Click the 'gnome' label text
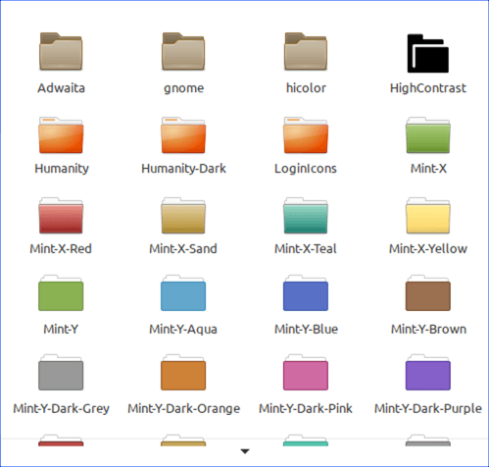 pyautogui.click(x=183, y=88)
